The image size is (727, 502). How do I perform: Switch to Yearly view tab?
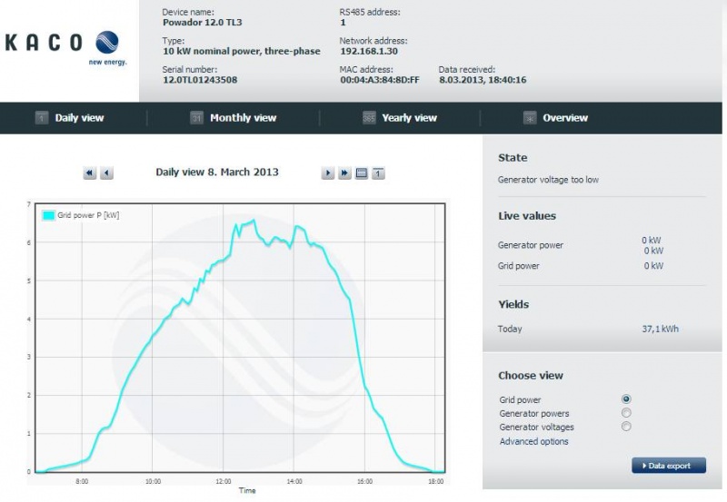(x=409, y=118)
